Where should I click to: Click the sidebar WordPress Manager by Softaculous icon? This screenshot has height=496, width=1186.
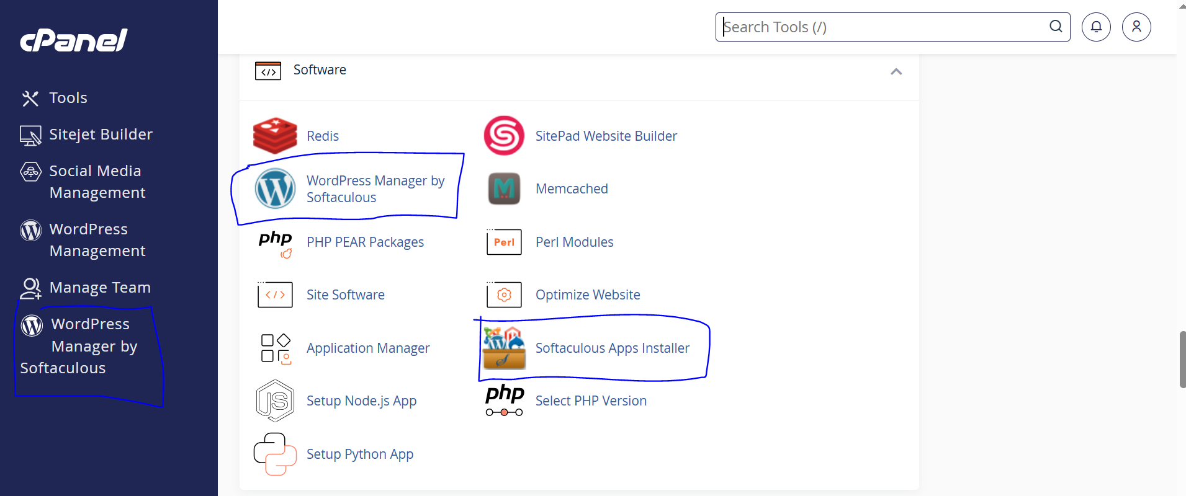(x=32, y=325)
